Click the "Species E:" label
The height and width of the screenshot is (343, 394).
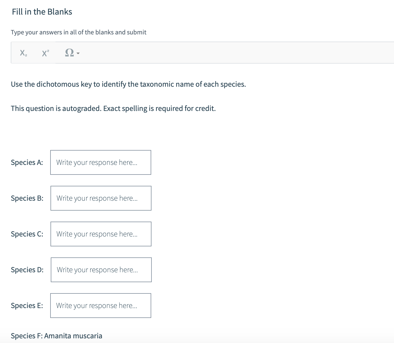pos(27,306)
